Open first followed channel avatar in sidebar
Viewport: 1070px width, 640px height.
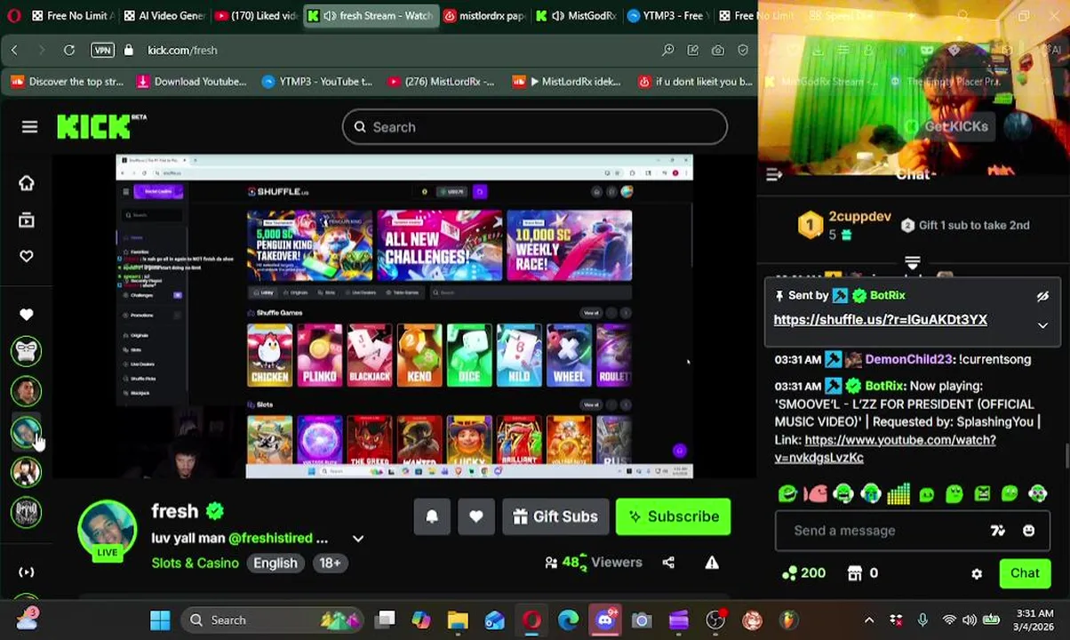26,351
